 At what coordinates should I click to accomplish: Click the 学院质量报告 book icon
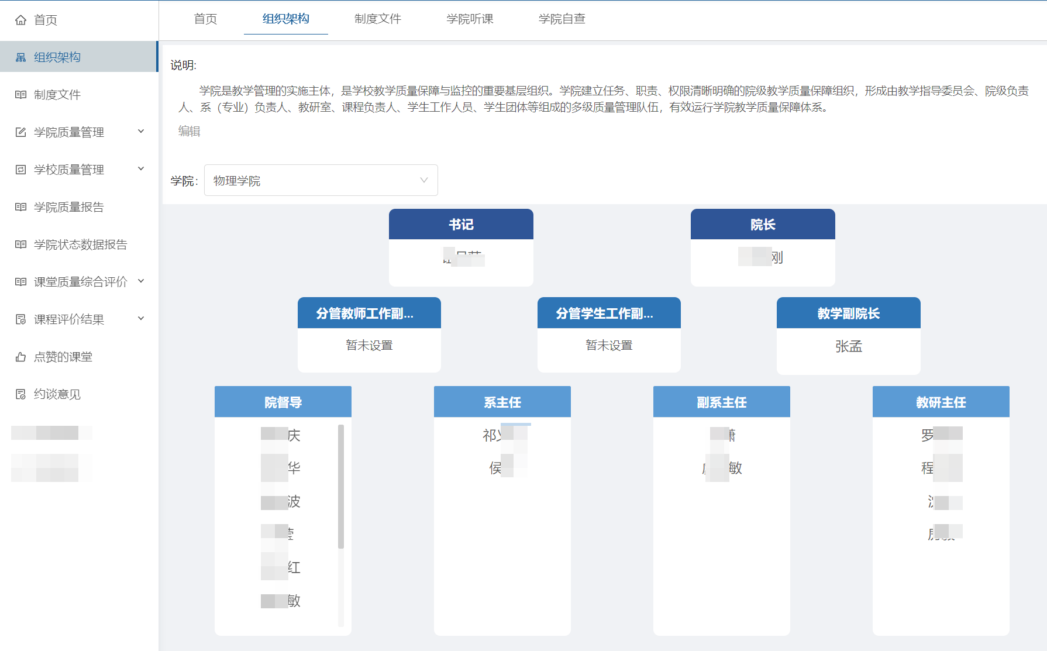point(20,207)
